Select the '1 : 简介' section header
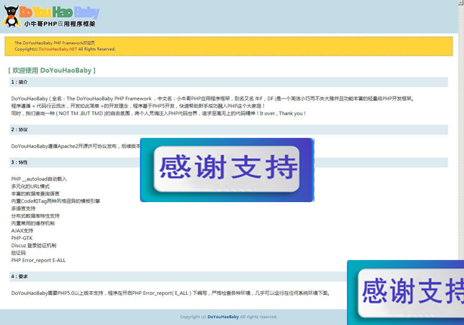 click(x=228, y=82)
